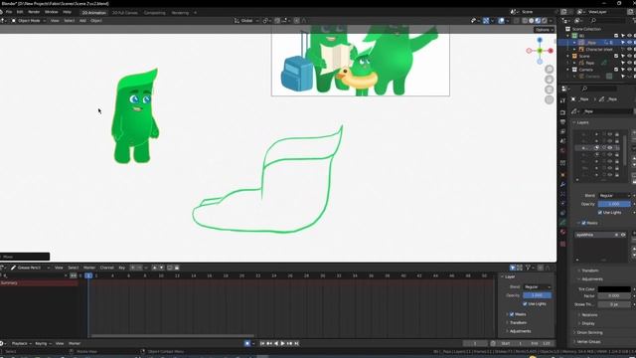This screenshot has height=358, width=636.
Task: Toggle viewport gizmo display icon
Action: [486, 20]
